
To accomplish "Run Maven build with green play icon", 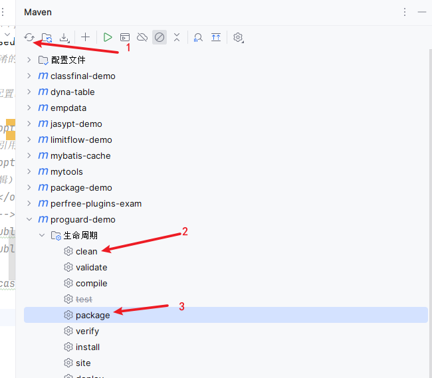I will click(108, 37).
